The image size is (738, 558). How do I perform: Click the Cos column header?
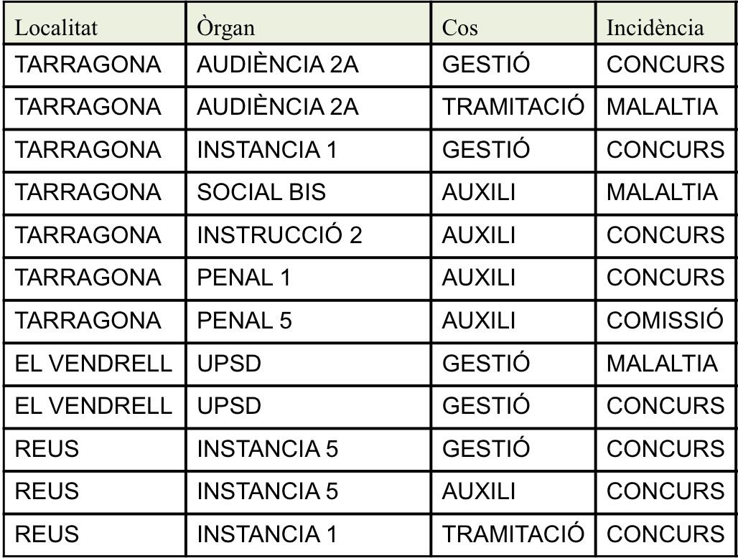tap(513, 24)
